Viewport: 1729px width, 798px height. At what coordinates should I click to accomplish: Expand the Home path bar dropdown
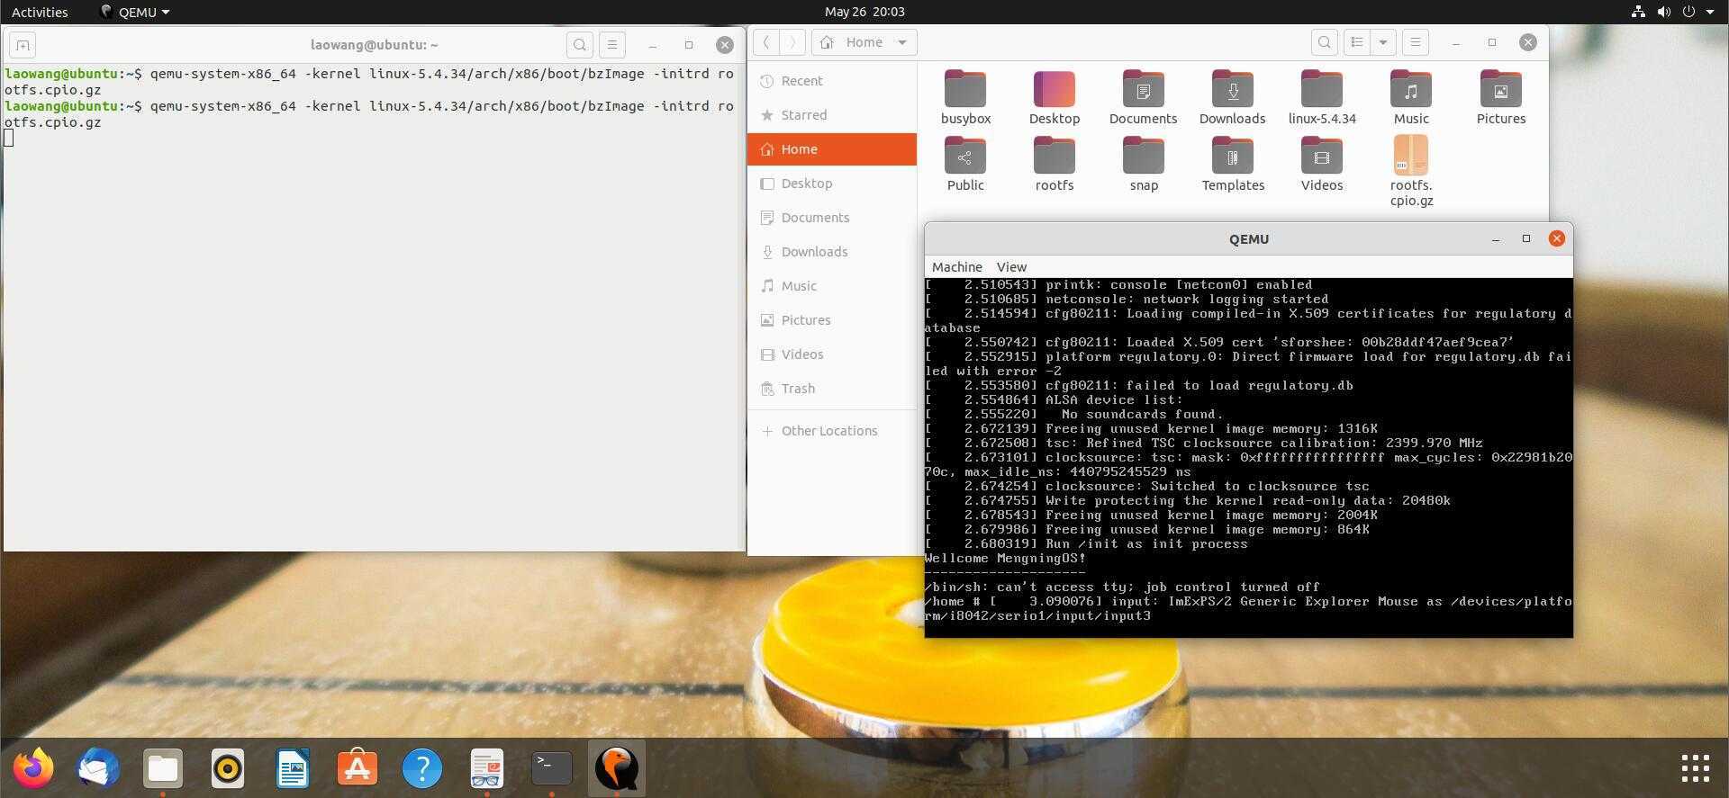tap(902, 42)
